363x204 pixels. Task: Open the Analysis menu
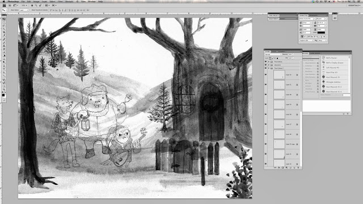(x=69, y=1)
